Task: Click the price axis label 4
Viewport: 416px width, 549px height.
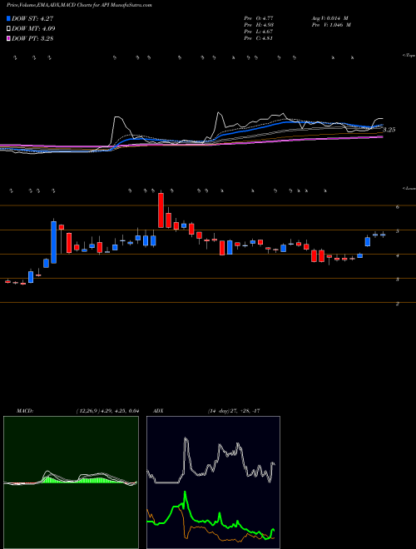Action: click(398, 255)
